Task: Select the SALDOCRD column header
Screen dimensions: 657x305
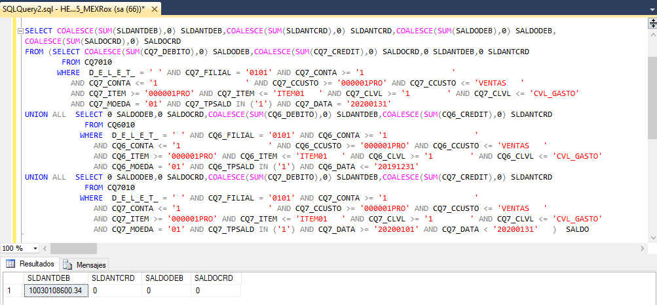Action: coord(216,278)
